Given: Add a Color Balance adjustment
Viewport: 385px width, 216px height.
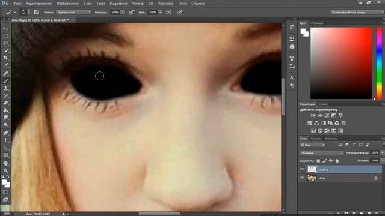Looking at the screenshot, I should (317, 123).
